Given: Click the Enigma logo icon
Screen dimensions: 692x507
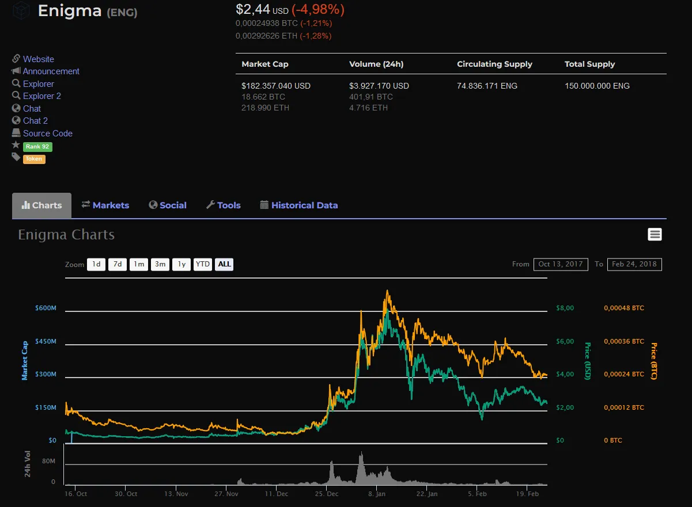Looking at the screenshot, I should pyautogui.click(x=22, y=10).
